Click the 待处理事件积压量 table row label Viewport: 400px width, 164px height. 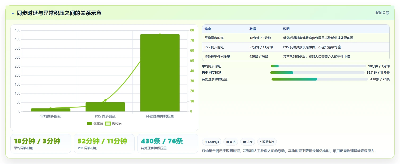217,57
